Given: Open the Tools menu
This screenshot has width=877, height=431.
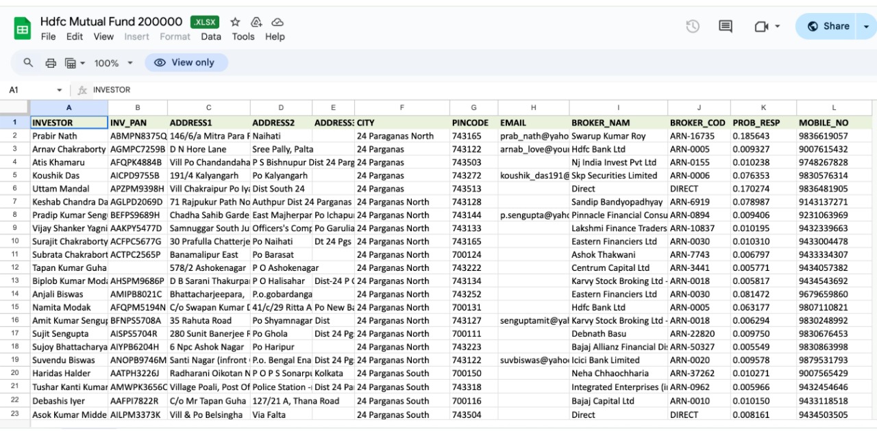Looking at the screenshot, I should coord(243,36).
